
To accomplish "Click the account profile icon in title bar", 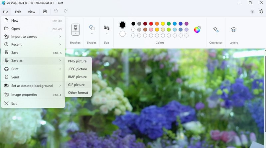I will (253, 12).
